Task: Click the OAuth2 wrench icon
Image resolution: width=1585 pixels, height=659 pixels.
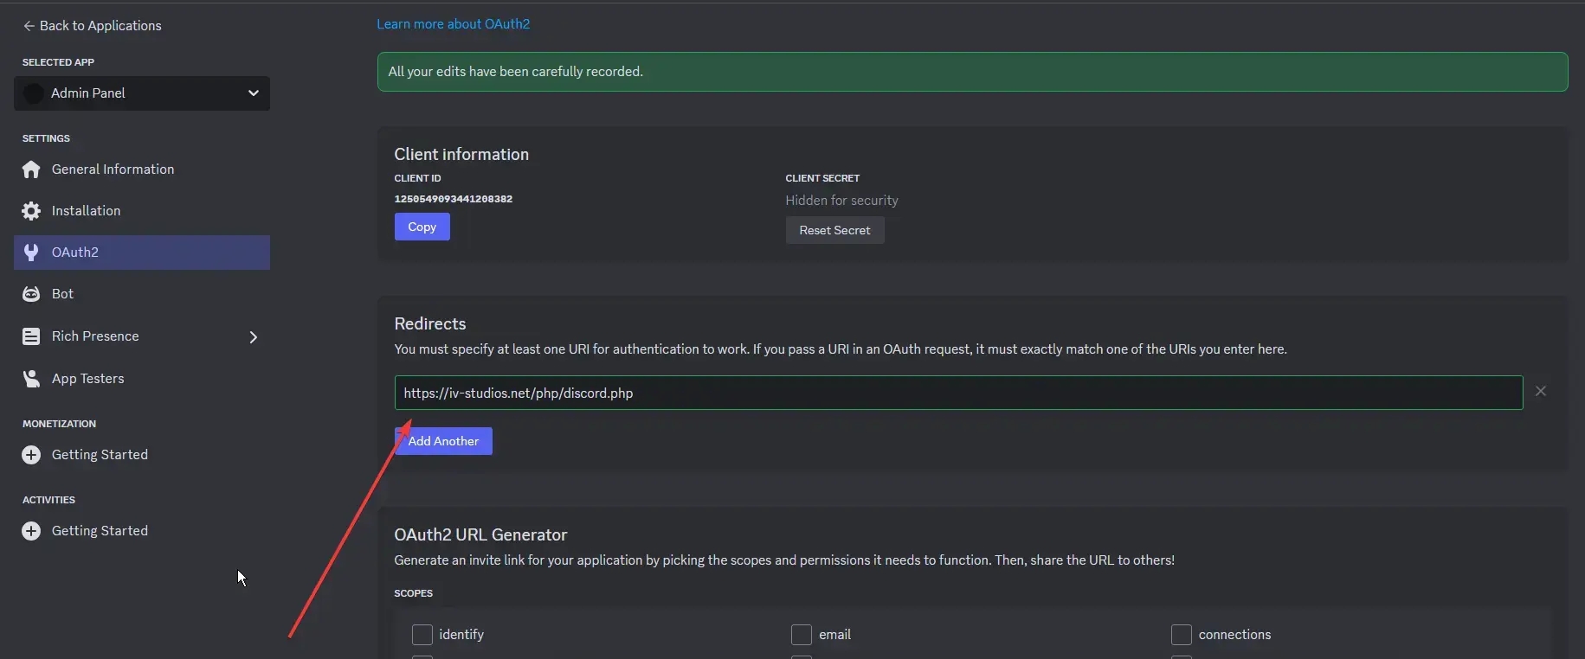Action: [x=31, y=253]
